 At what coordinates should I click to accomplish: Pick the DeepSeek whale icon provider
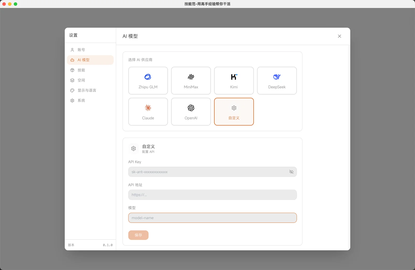point(277,77)
